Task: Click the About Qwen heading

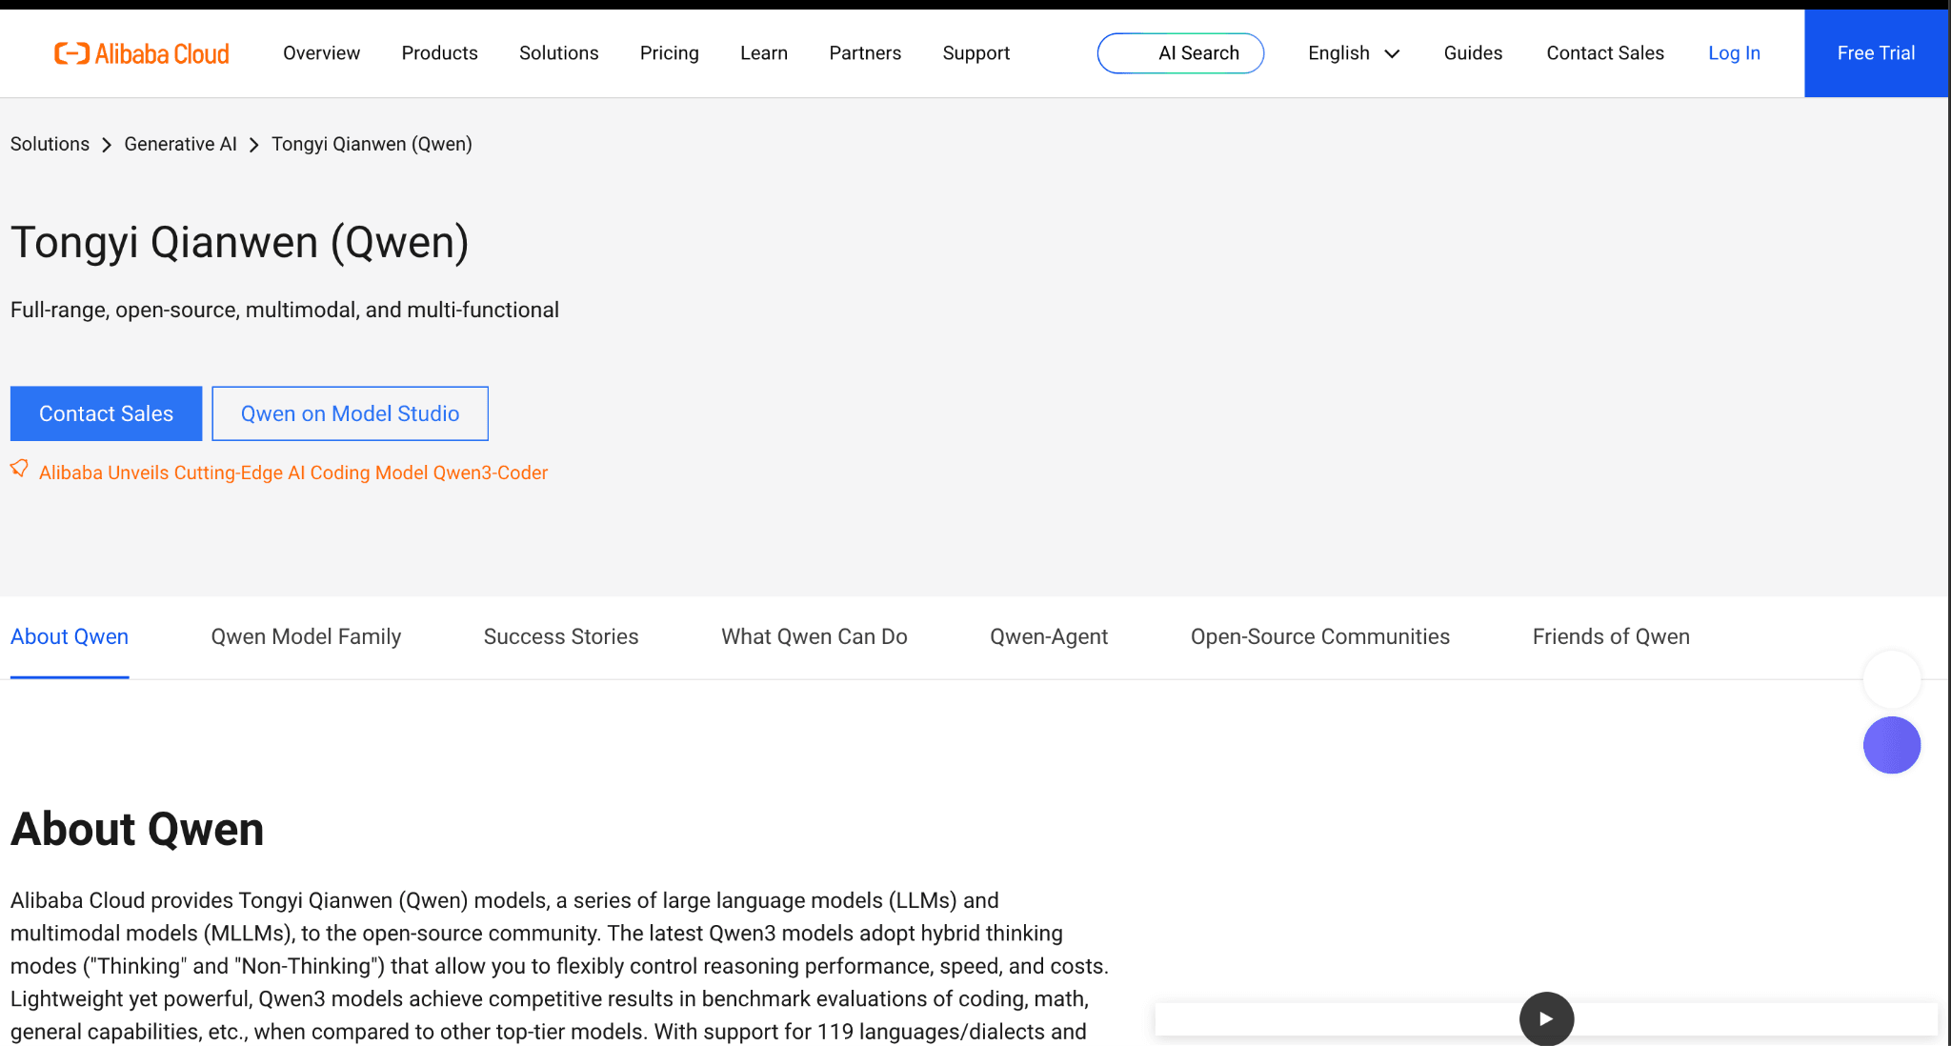Action: 137,829
